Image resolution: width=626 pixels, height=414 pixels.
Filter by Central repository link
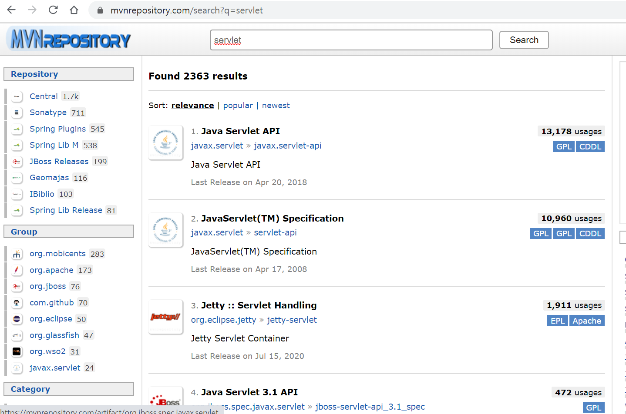44,96
